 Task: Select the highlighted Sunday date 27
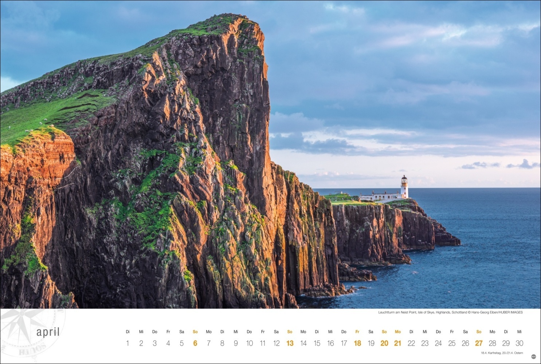479,343
